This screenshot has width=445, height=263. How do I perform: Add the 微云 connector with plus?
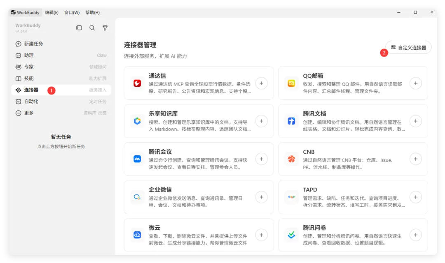click(261, 235)
